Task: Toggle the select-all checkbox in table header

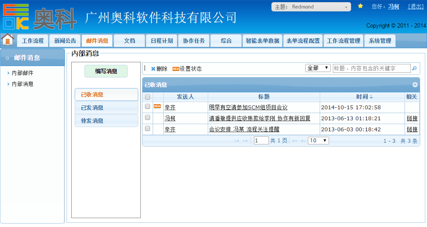Action: (148, 97)
